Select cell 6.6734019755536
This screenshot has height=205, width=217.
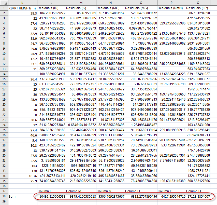110,53
